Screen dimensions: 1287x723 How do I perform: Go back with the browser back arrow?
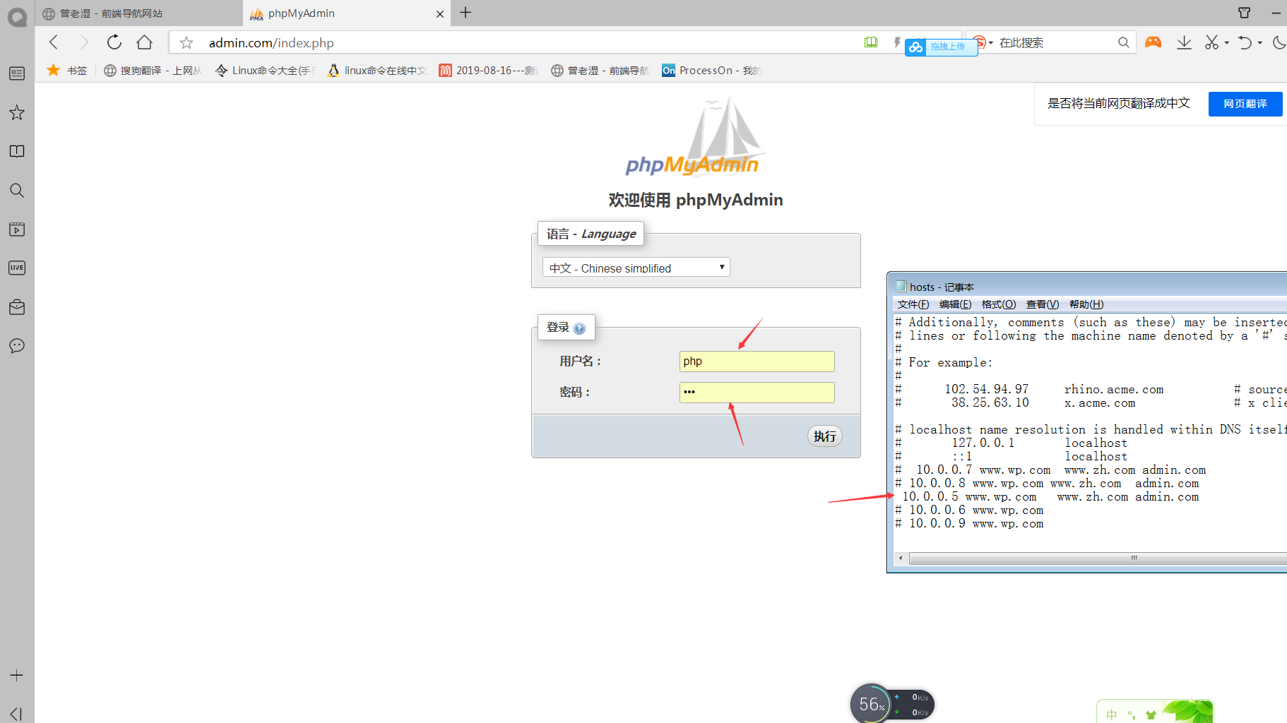click(54, 42)
